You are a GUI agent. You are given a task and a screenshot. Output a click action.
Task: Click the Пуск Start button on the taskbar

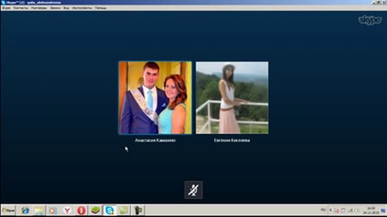[x=8, y=210]
